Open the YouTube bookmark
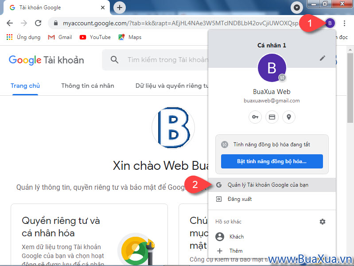 [95, 37]
